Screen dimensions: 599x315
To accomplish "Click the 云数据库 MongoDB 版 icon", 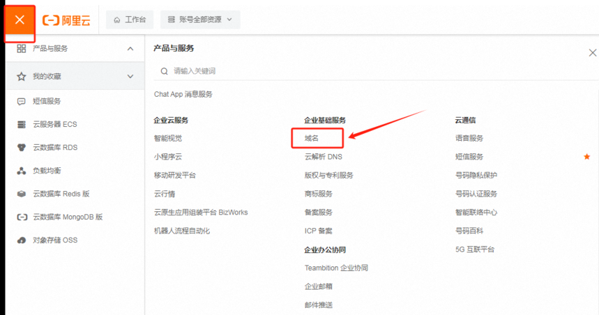I will (22, 217).
